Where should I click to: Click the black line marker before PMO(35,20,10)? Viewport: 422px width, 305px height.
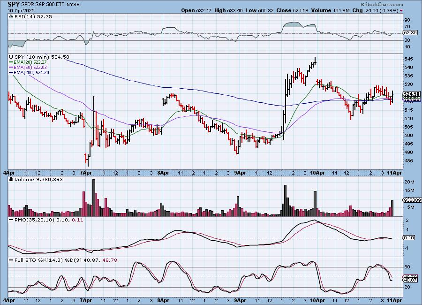point(11,220)
